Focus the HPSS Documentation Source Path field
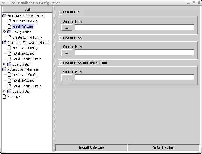The height and width of the screenshot is (154, 202). click(134, 77)
